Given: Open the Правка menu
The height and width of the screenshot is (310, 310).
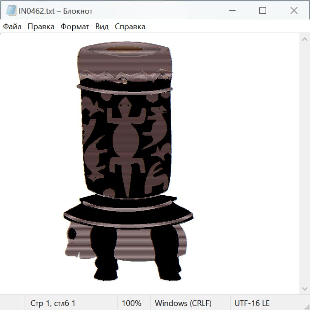Looking at the screenshot, I should coord(41,27).
